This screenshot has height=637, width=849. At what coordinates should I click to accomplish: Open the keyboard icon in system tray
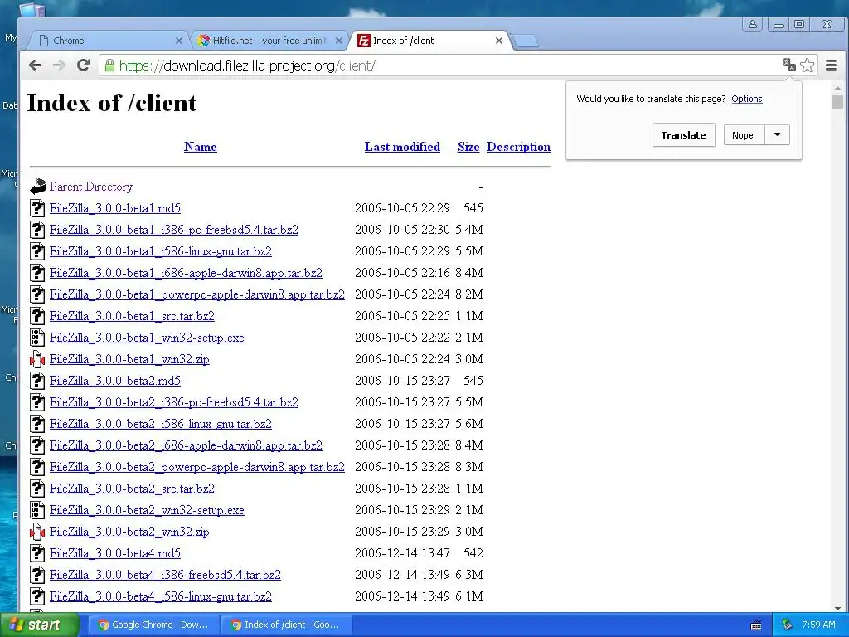tap(756, 625)
